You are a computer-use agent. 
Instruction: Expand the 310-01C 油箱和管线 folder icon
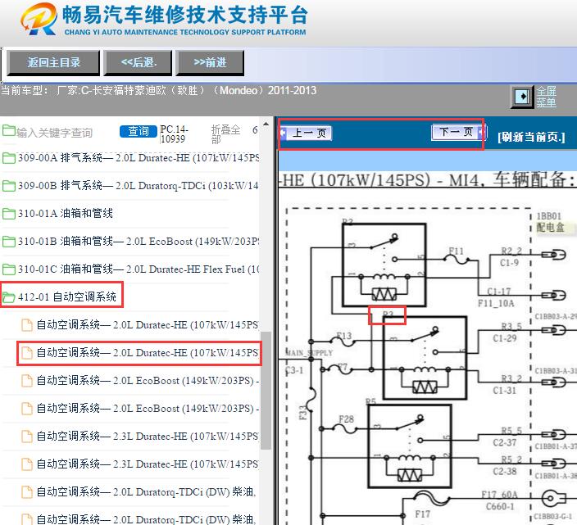[9, 269]
